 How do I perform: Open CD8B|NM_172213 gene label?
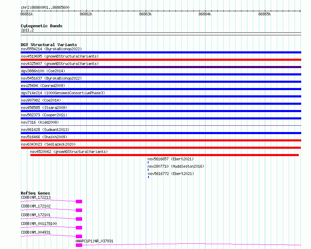[36, 197]
